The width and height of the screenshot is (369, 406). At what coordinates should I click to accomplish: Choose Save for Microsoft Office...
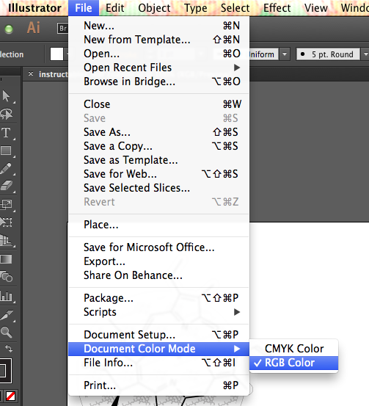click(158, 247)
